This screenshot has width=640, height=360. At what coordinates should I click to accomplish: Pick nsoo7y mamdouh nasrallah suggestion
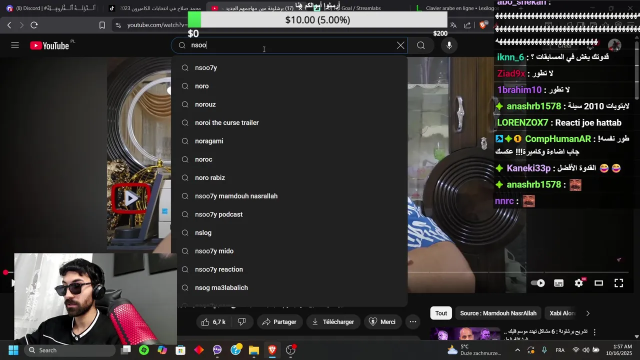coord(289,196)
